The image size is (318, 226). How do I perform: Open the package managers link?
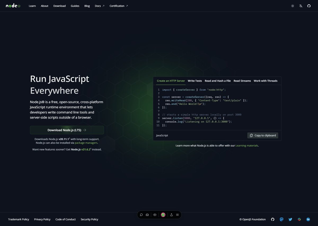pyautogui.click(x=86, y=143)
